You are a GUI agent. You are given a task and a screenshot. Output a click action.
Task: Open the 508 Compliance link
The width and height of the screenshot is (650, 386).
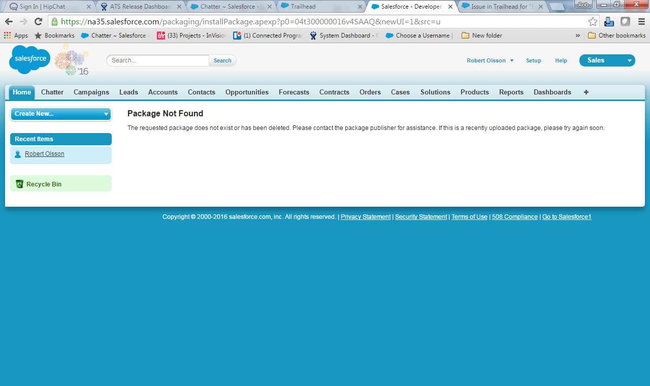coord(515,217)
